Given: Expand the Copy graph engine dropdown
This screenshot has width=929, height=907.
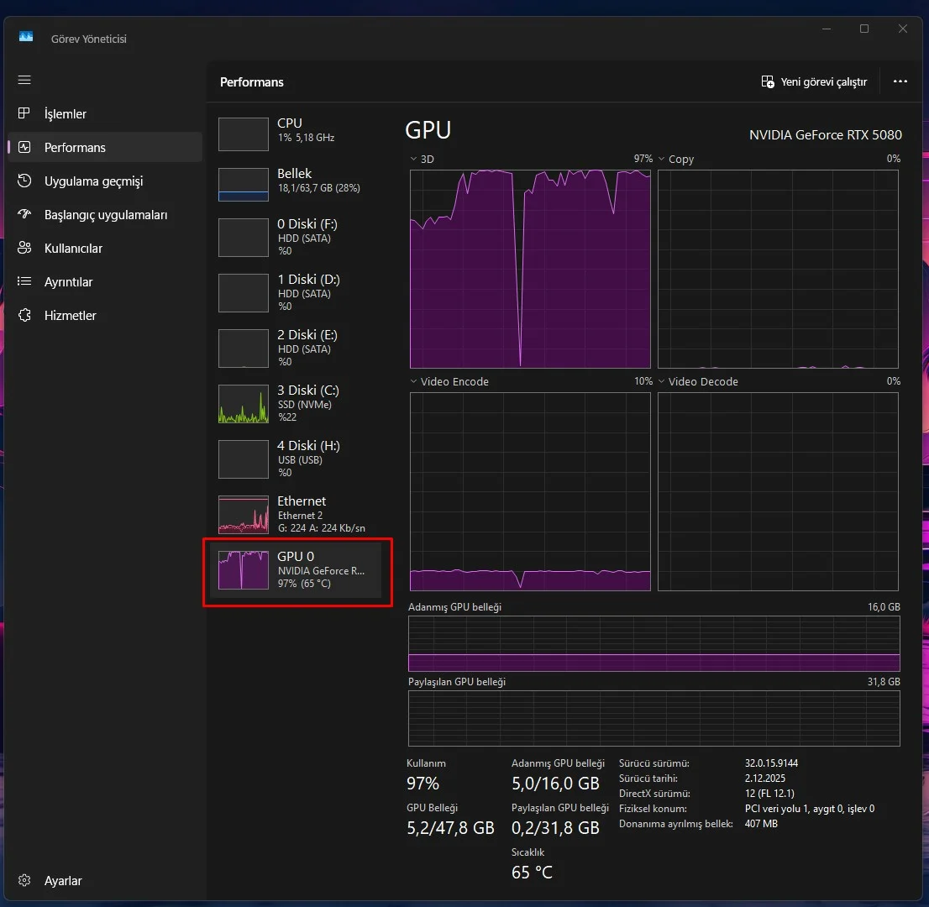Looking at the screenshot, I should pyautogui.click(x=662, y=159).
